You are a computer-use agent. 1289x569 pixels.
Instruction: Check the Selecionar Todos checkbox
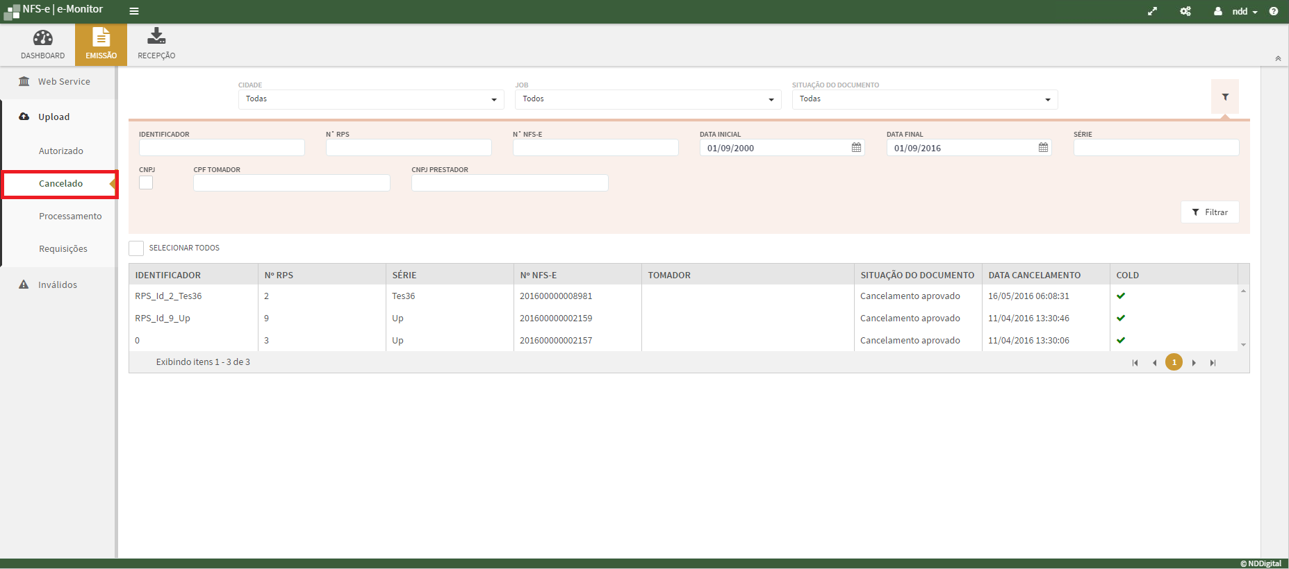point(136,248)
